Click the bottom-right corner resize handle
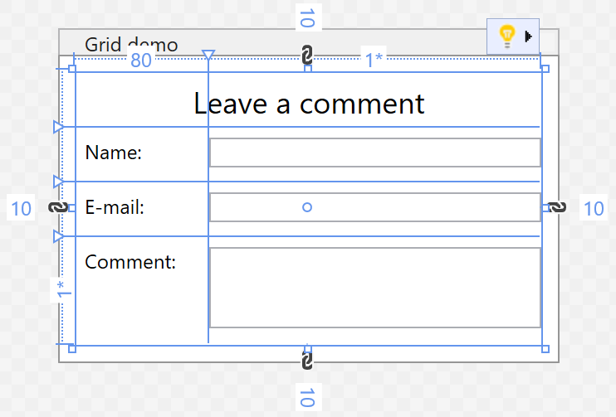Screen dimensions: 616x417 coord(545,349)
